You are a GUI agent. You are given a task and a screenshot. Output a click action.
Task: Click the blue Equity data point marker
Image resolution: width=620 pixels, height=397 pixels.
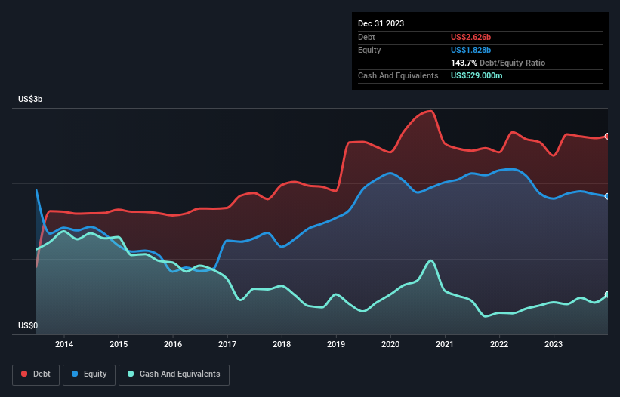(607, 196)
